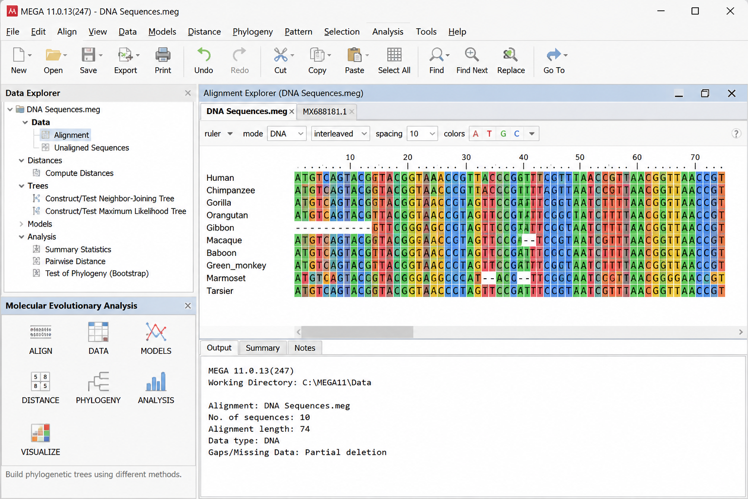The width and height of the screenshot is (748, 499).
Task: Open the ANALYSIS bar chart icon
Action: point(156,382)
